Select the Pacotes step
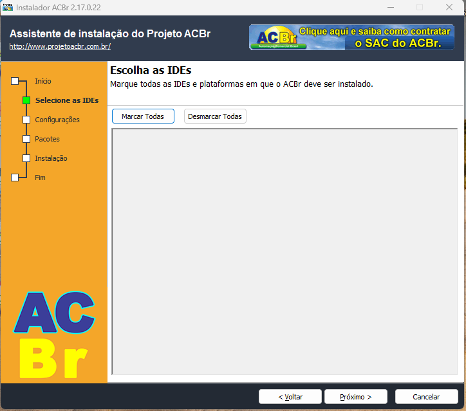This screenshot has width=466, height=411. pyautogui.click(x=47, y=139)
